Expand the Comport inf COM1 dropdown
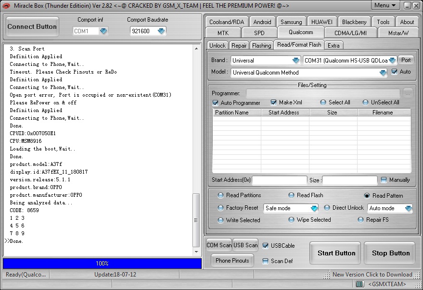This screenshot has height=290, width=423. click(x=103, y=31)
